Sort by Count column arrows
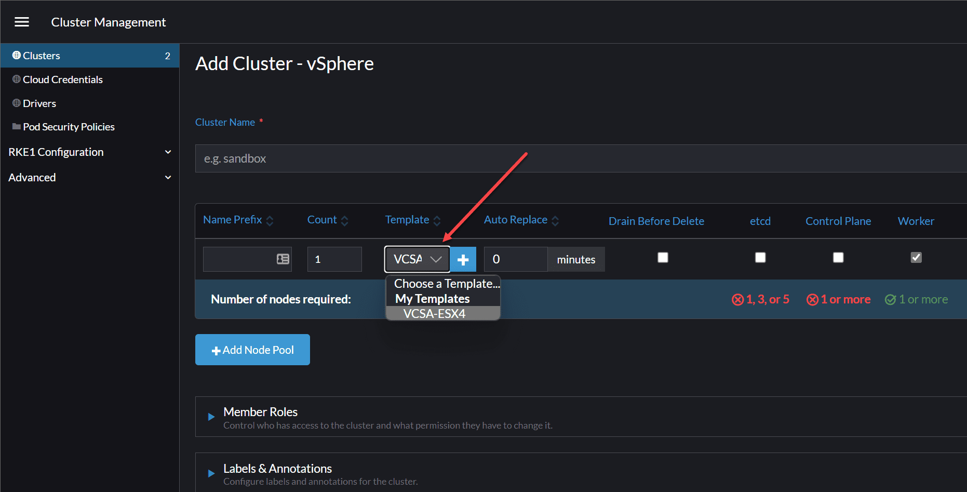The height and width of the screenshot is (492, 967). tap(344, 221)
